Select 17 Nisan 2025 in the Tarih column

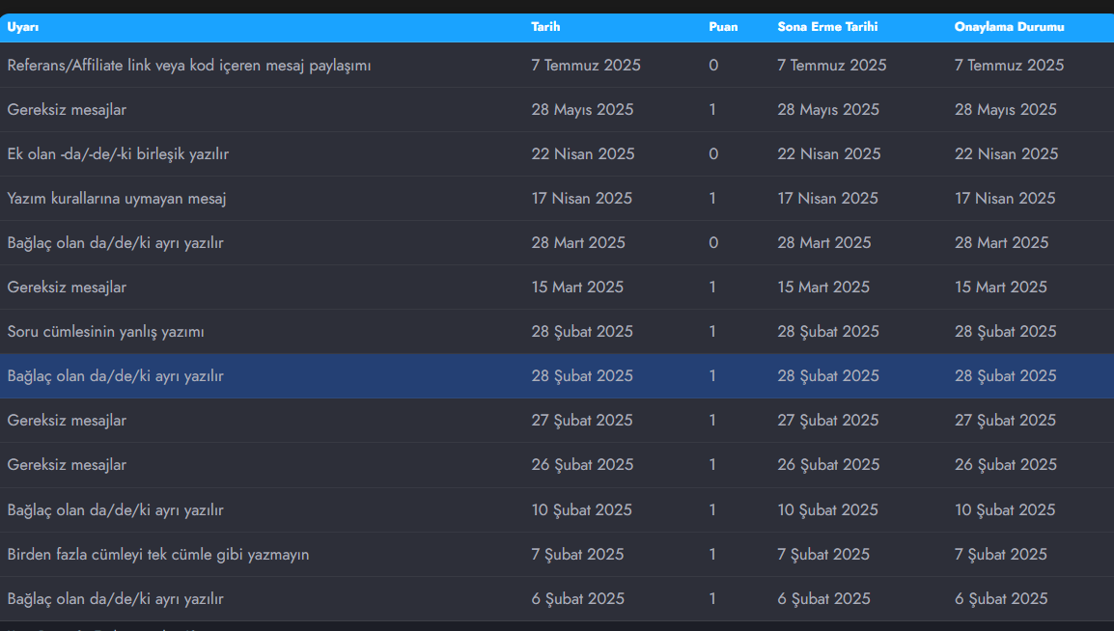tap(582, 199)
